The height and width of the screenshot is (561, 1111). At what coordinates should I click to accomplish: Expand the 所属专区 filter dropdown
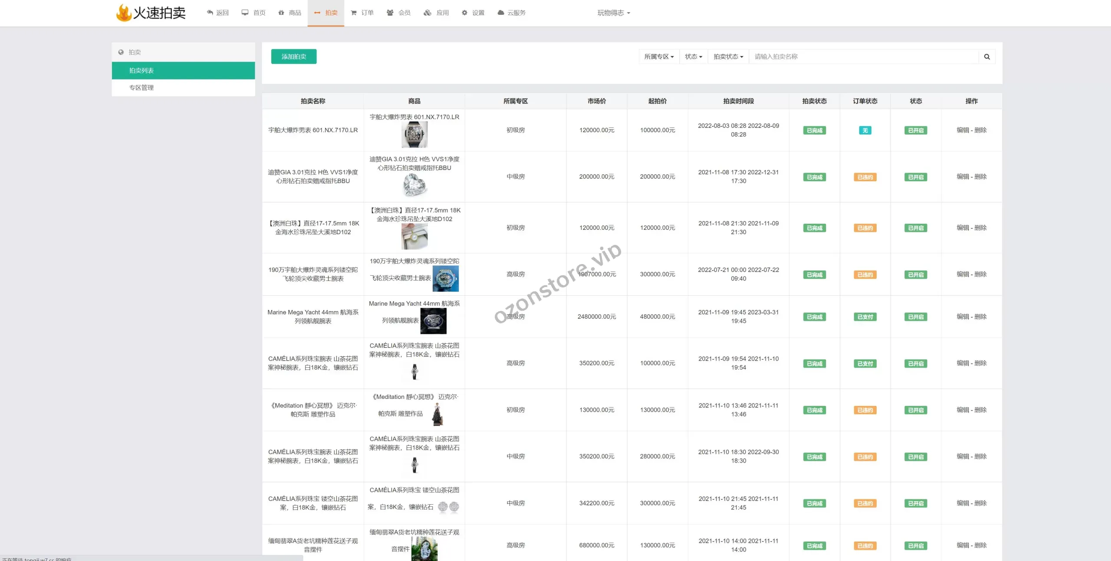(658, 57)
